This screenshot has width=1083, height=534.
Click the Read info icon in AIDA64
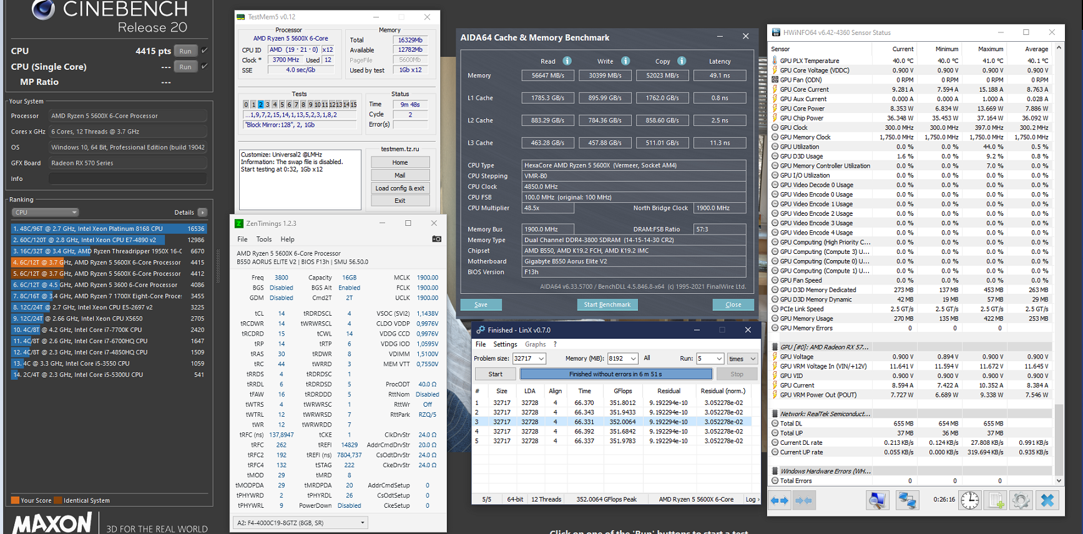click(x=567, y=61)
